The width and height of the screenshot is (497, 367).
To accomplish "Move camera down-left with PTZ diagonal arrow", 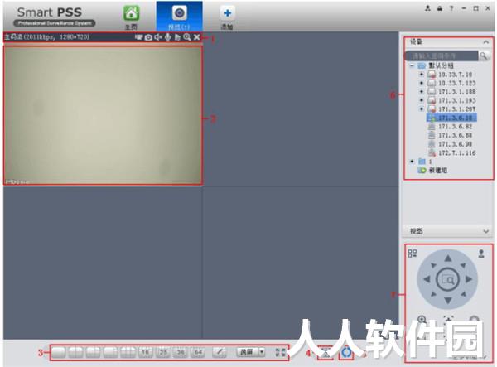I will [433, 294].
